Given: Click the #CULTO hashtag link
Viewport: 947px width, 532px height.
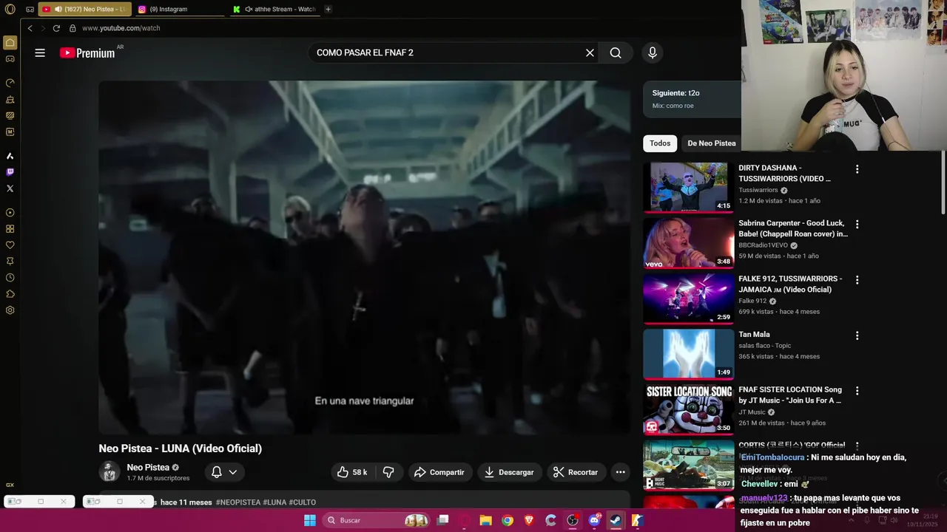Looking at the screenshot, I should point(302,502).
